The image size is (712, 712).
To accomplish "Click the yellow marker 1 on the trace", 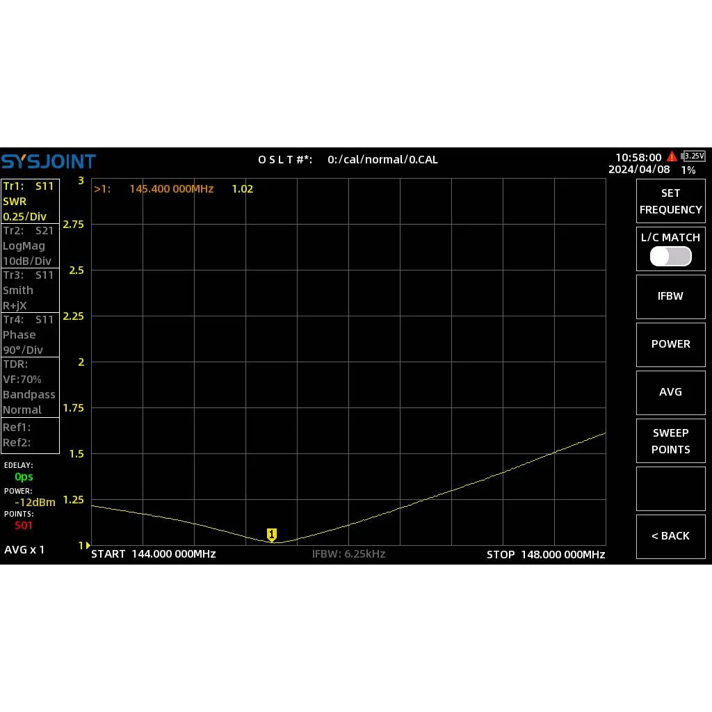I will (272, 535).
